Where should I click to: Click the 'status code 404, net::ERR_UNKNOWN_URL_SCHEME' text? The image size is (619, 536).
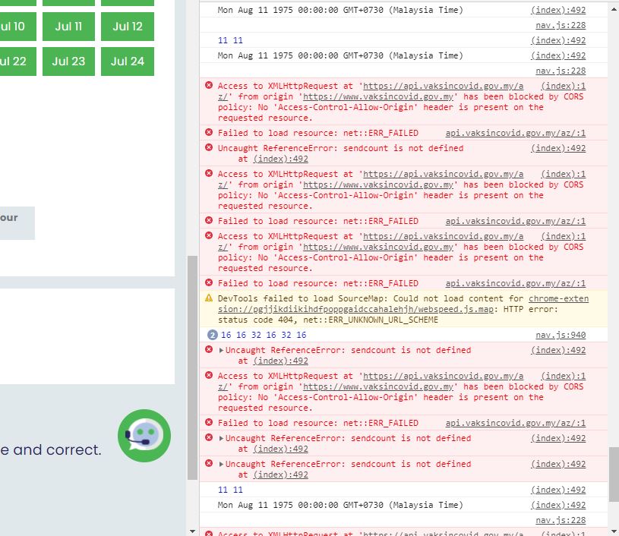tap(327, 320)
